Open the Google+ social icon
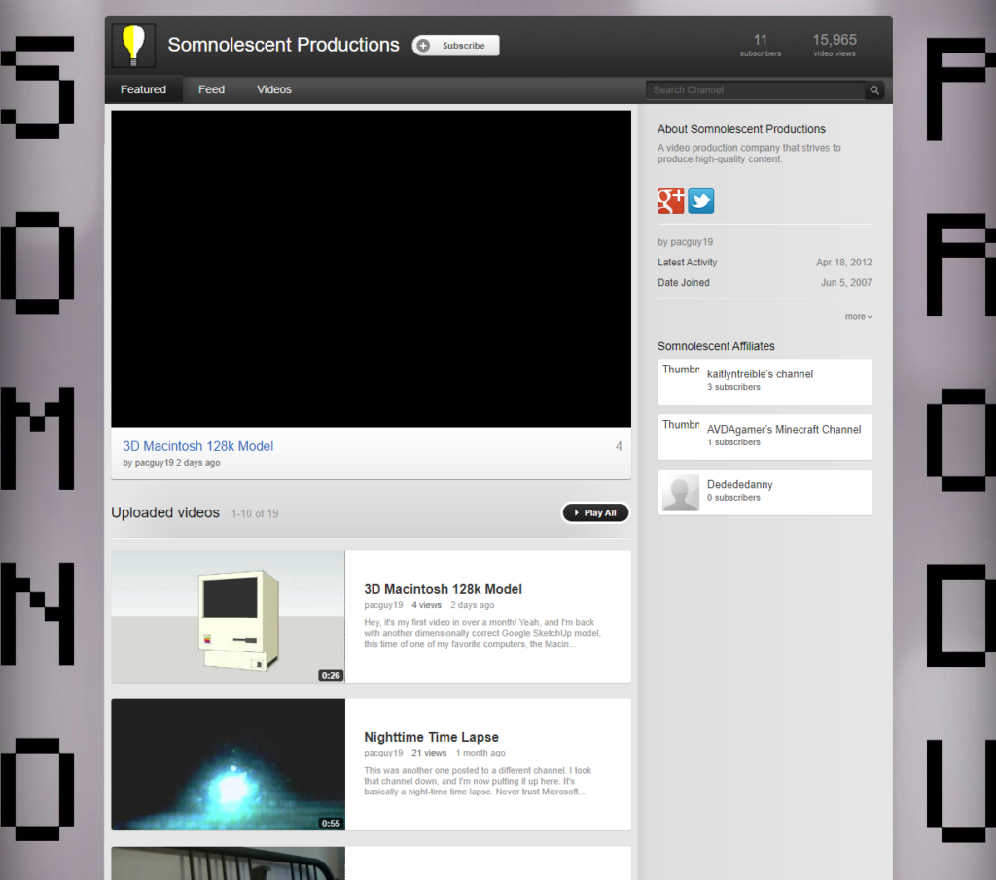 pyautogui.click(x=671, y=201)
